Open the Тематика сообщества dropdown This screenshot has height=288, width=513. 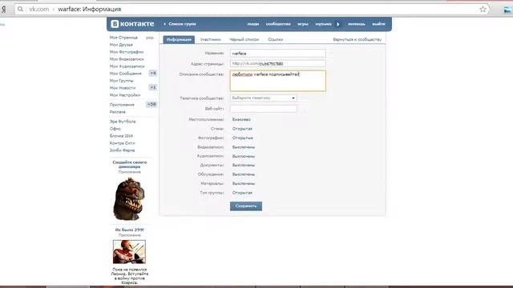264,98
